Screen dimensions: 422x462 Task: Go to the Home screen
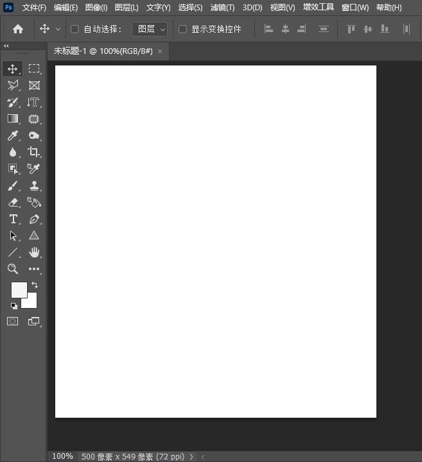pos(18,29)
